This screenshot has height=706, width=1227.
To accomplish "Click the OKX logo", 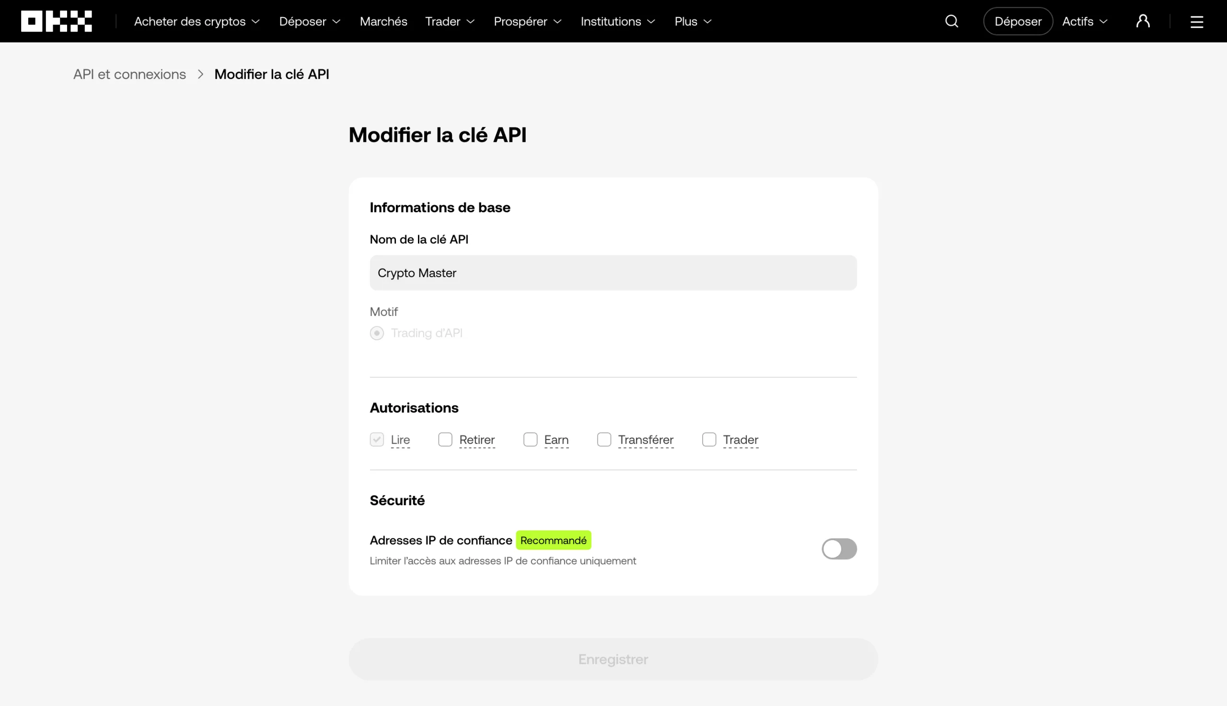I will [x=56, y=21].
